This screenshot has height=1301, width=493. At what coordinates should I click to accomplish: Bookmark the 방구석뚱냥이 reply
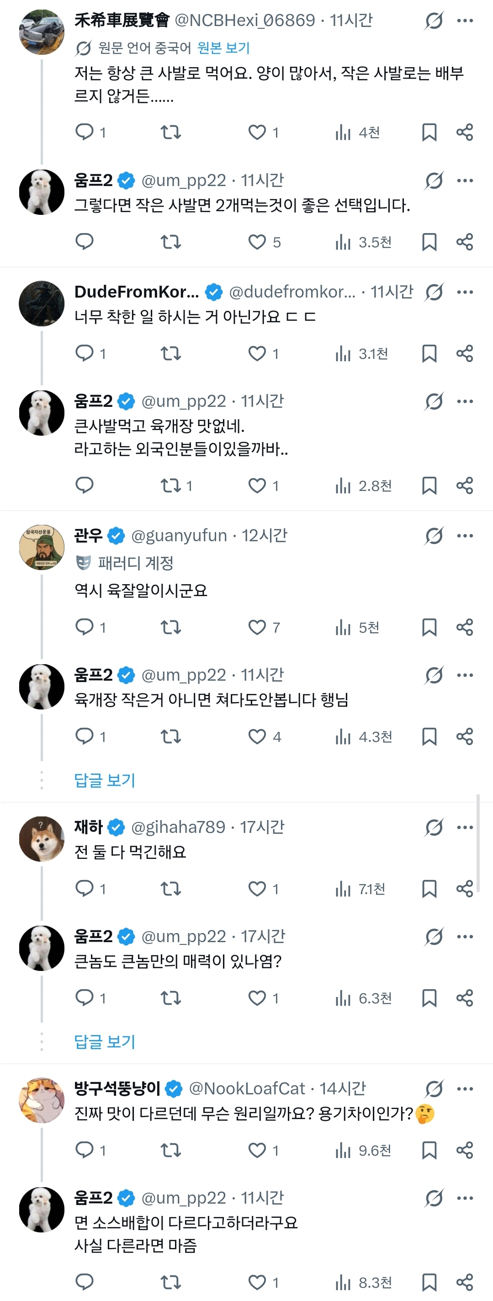point(429,1151)
